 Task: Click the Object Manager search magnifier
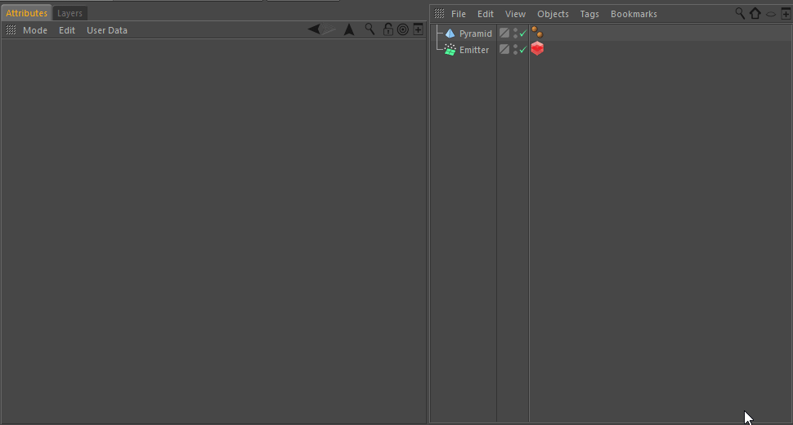pos(740,13)
